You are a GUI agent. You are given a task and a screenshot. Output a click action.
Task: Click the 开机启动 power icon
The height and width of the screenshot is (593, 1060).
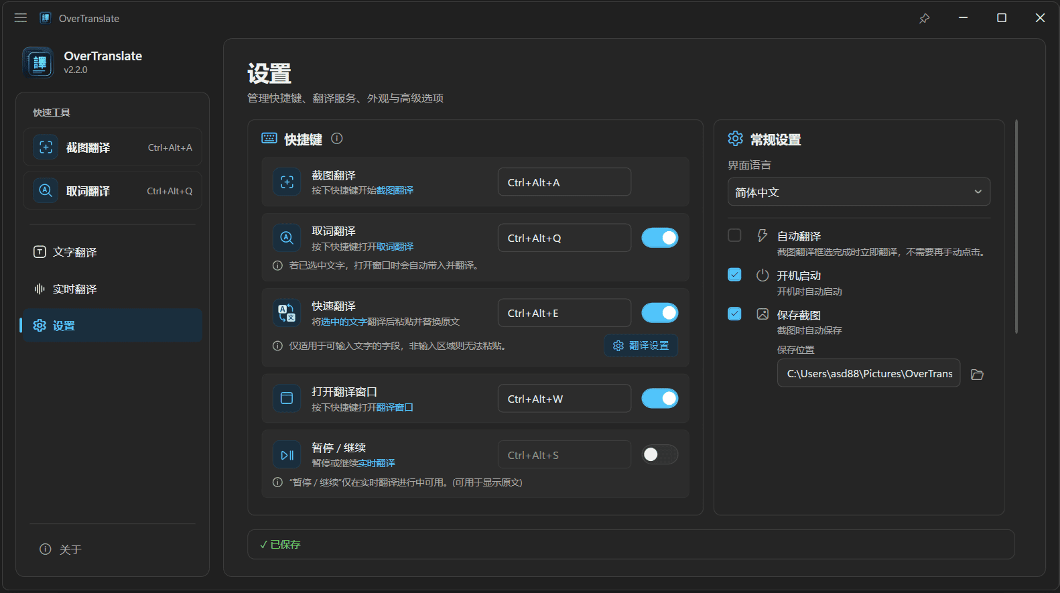(x=763, y=275)
